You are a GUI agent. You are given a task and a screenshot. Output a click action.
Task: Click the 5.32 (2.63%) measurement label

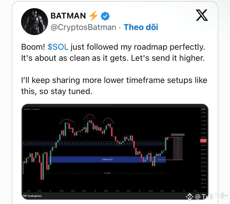(x=177, y=135)
